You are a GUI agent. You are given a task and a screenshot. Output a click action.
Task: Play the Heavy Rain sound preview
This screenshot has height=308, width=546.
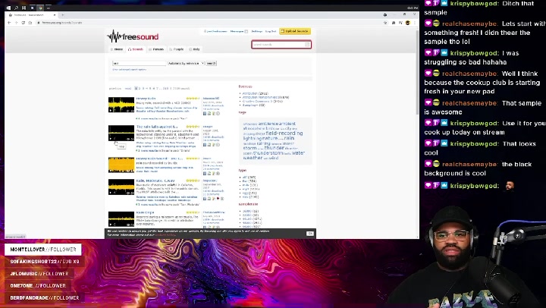[111, 111]
